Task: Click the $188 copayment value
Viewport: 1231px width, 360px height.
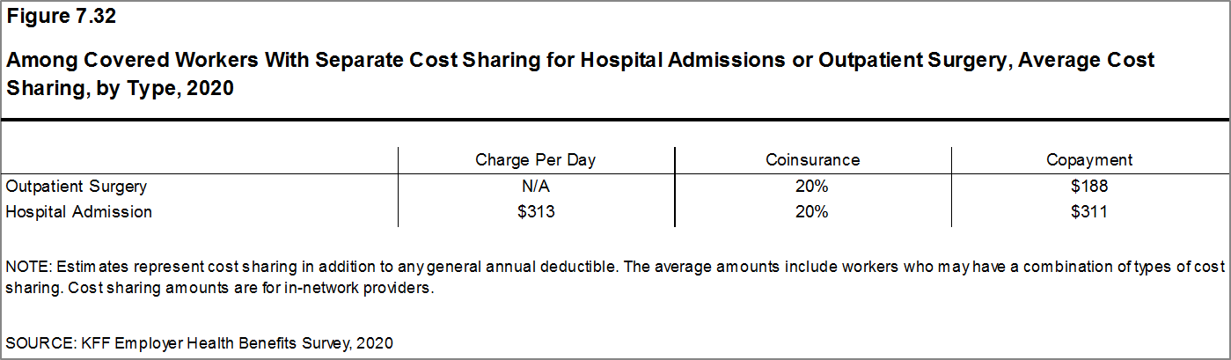Action: [1089, 187]
